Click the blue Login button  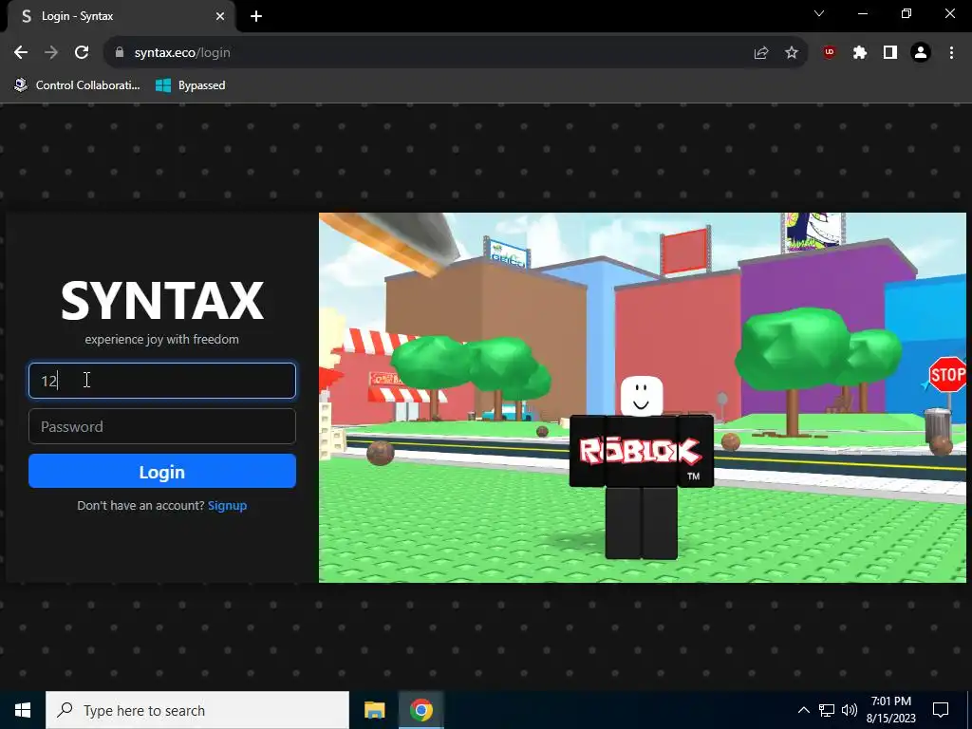161,471
